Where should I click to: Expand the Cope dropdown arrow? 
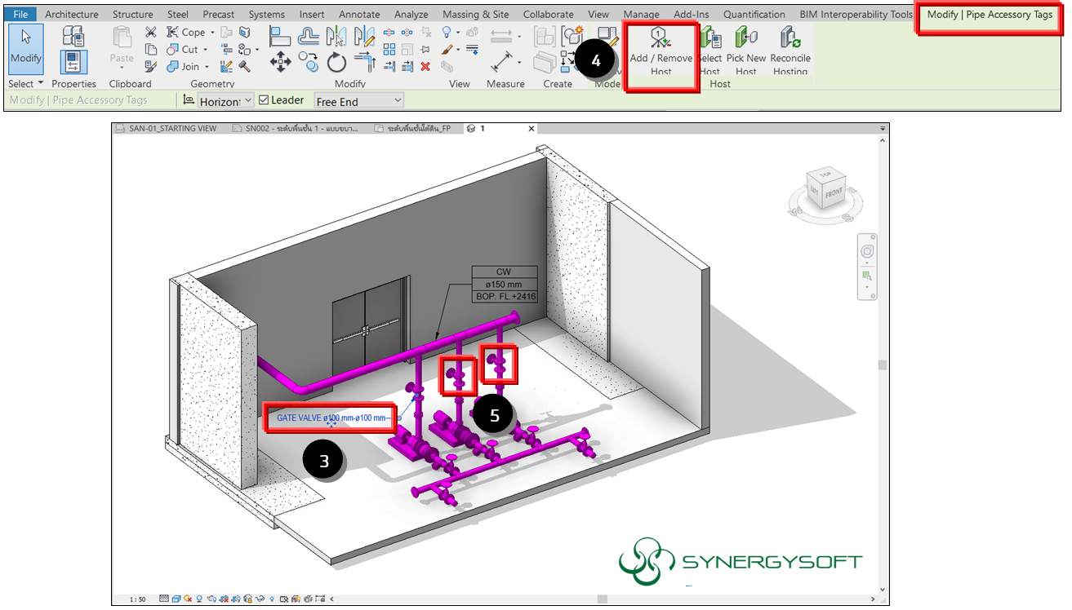point(212,33)
